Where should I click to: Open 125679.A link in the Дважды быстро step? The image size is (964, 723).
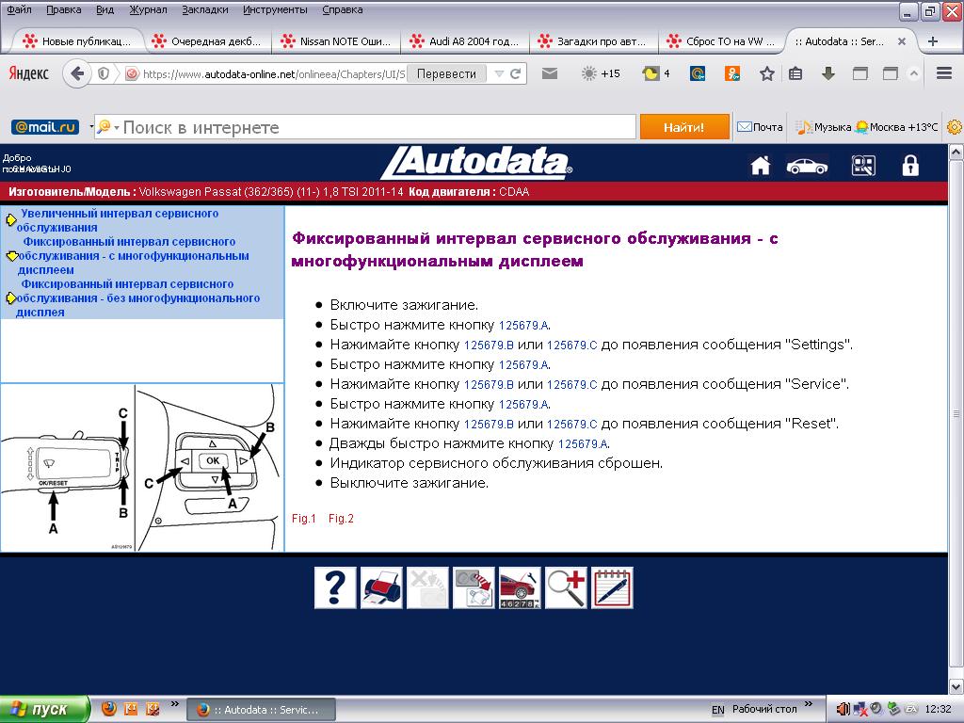coord(583,444)
